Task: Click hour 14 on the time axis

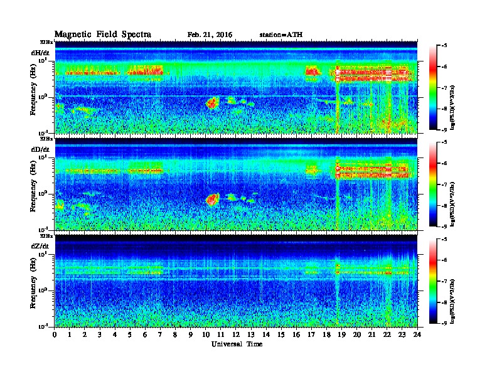Action: [x=266, y=335]
